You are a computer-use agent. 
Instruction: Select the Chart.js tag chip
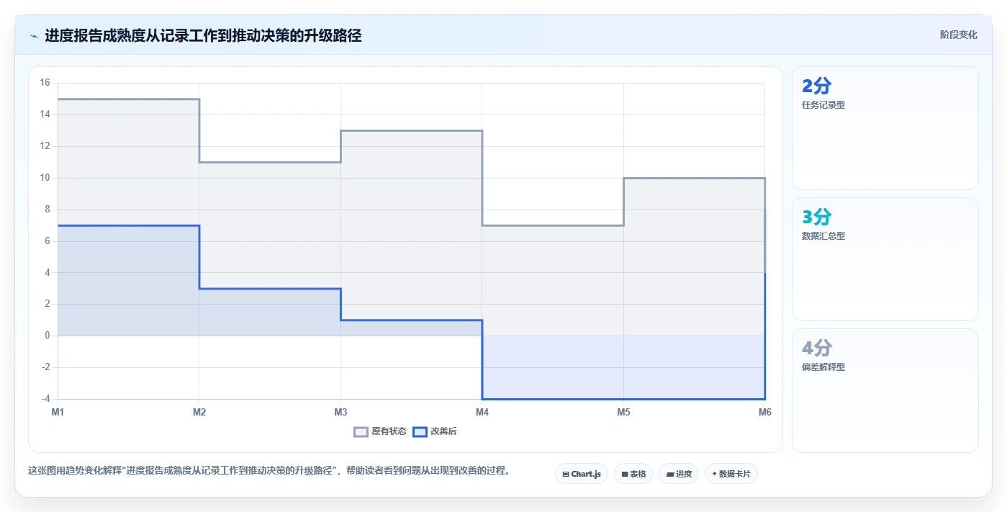[582, 474]
